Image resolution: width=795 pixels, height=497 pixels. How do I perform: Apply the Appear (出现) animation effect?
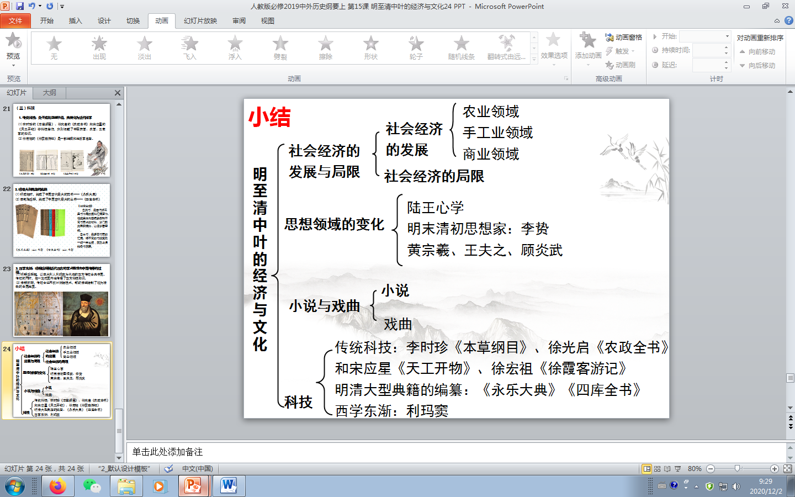pos(99,47)
